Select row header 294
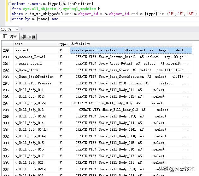 [6, 83]
